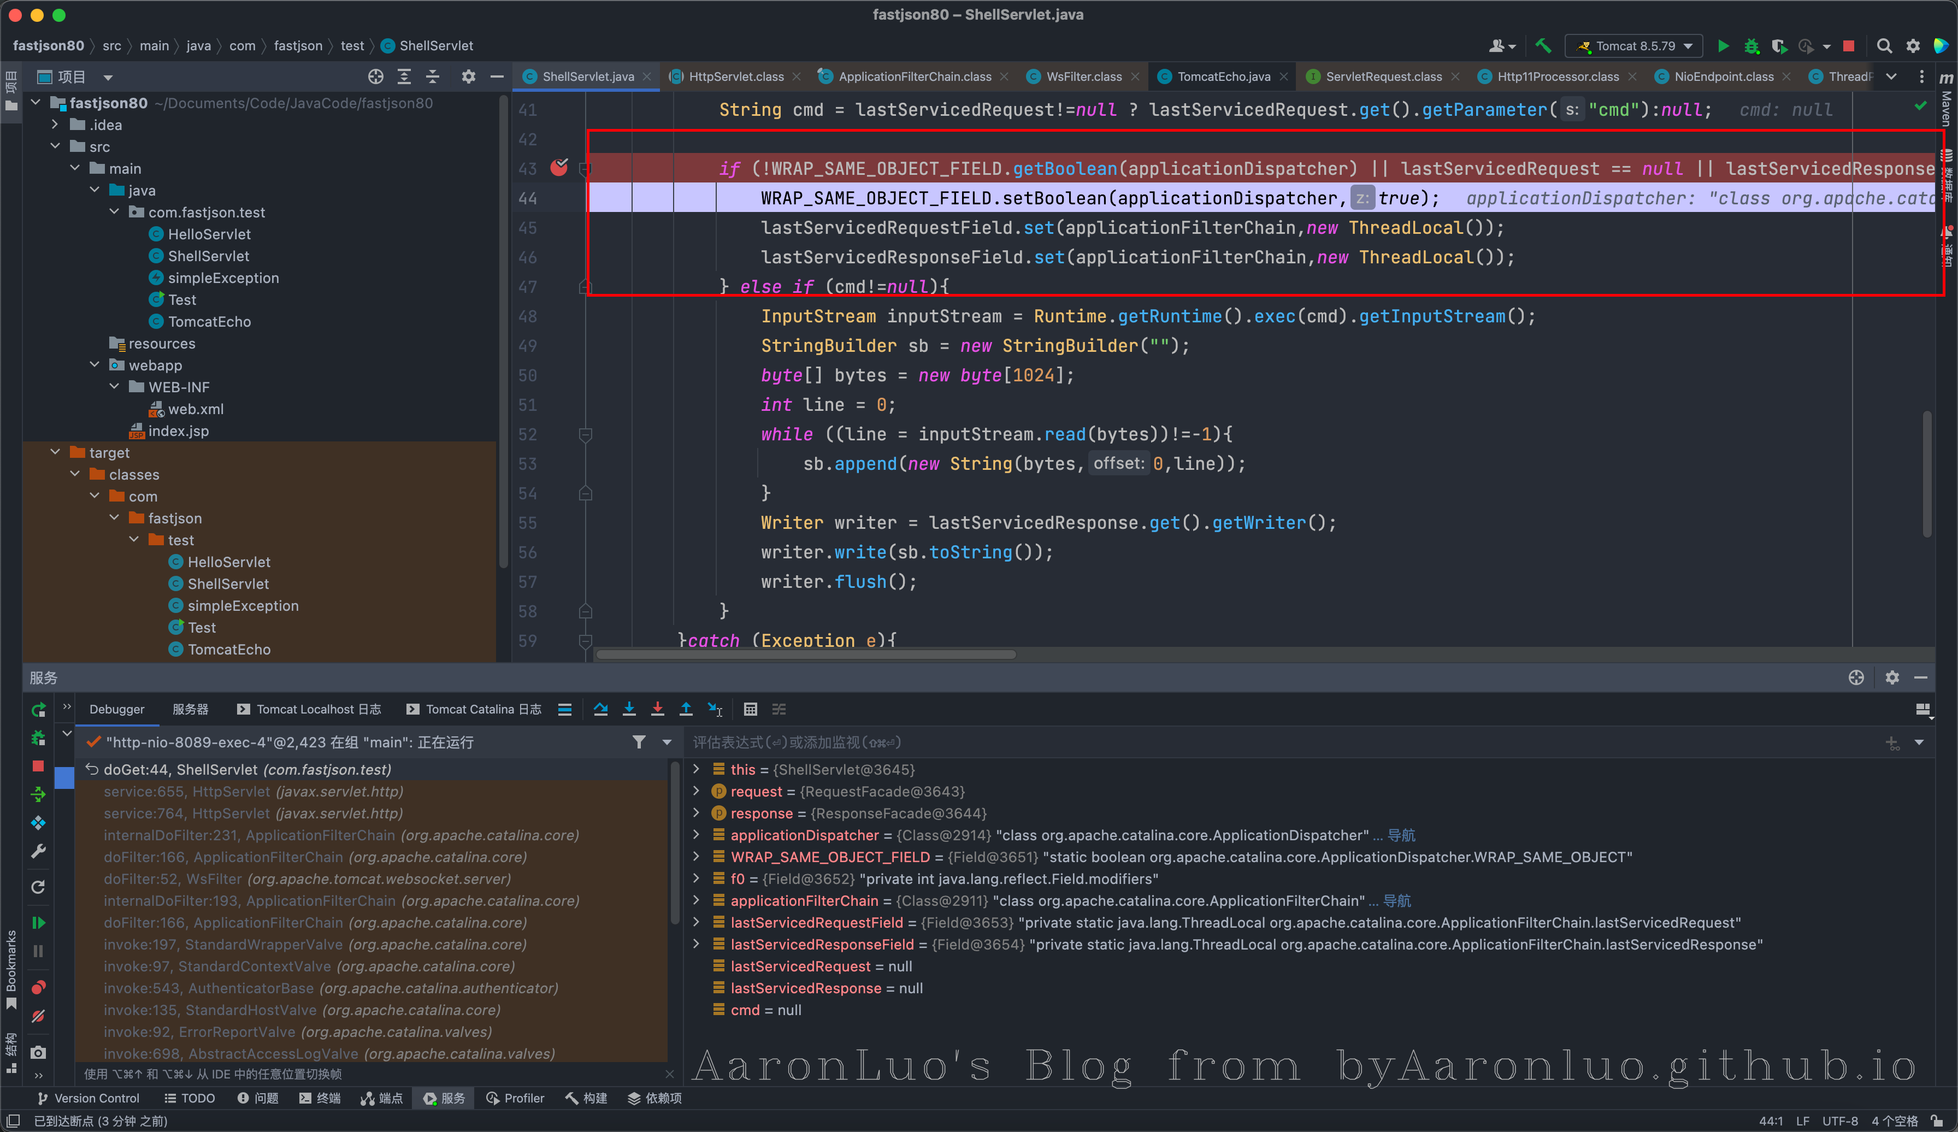Show hidden editor tabs dropdown arrow

1891,76
